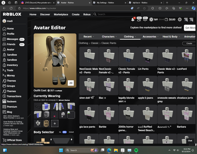Click the Create button above the item grid
Screen dimensions: 197x154
pyautogui.click(x=189, y=43)
